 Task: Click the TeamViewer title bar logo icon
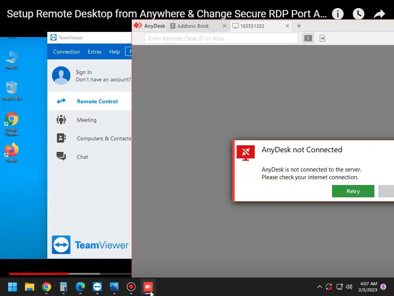[53, 37]
